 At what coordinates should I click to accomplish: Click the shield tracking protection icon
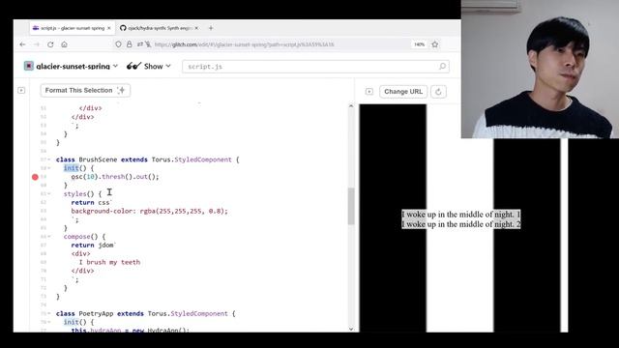(118, 44)
